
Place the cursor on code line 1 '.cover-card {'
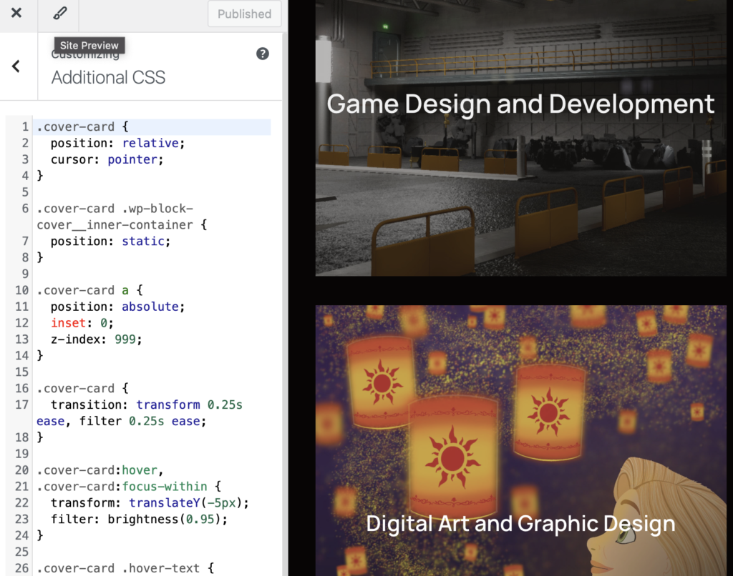pos(82,127)
